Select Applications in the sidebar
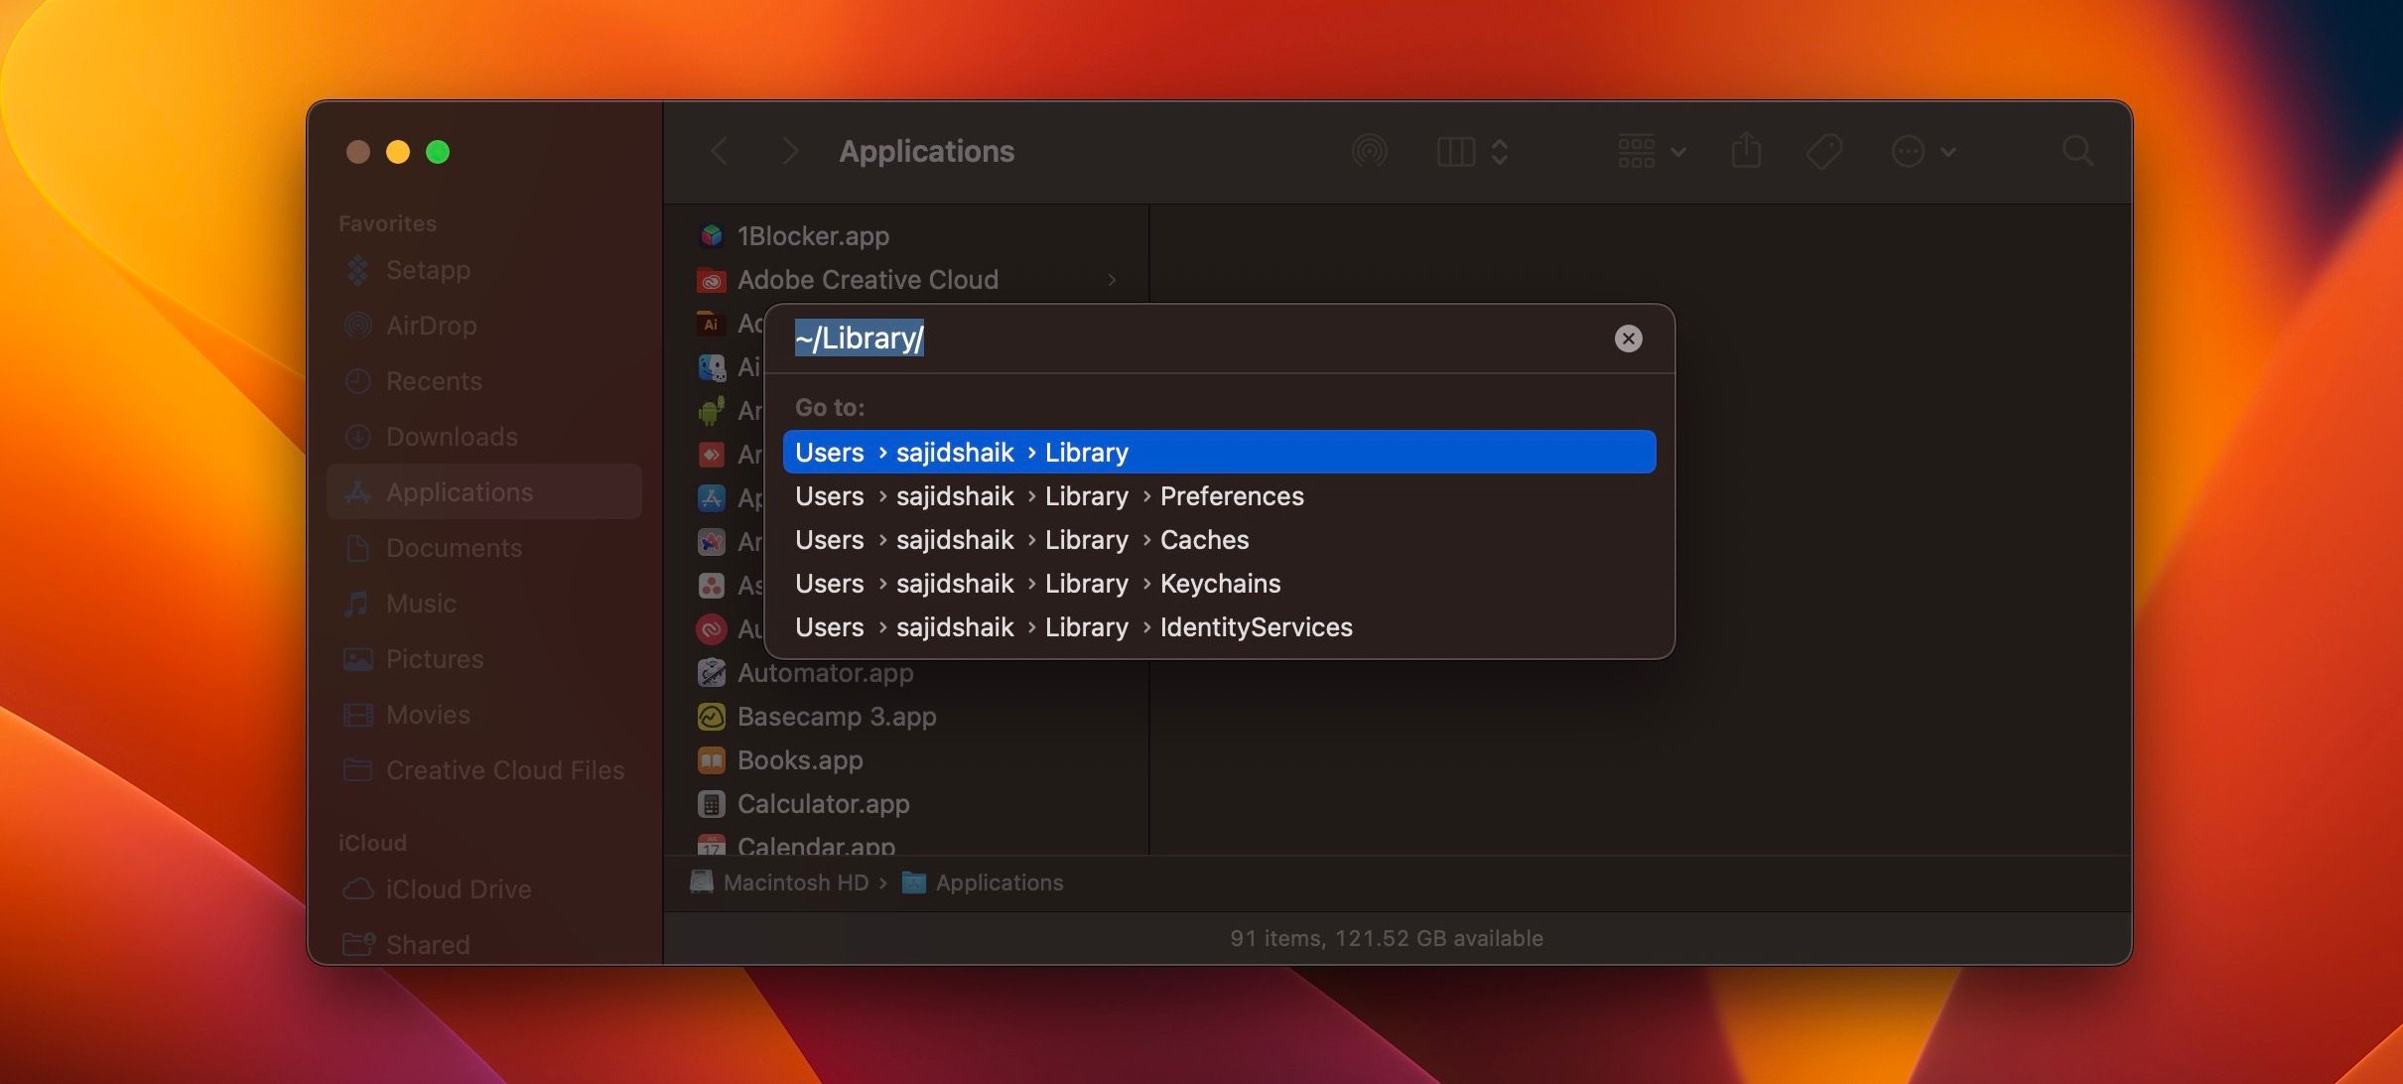 pos(484,492)
